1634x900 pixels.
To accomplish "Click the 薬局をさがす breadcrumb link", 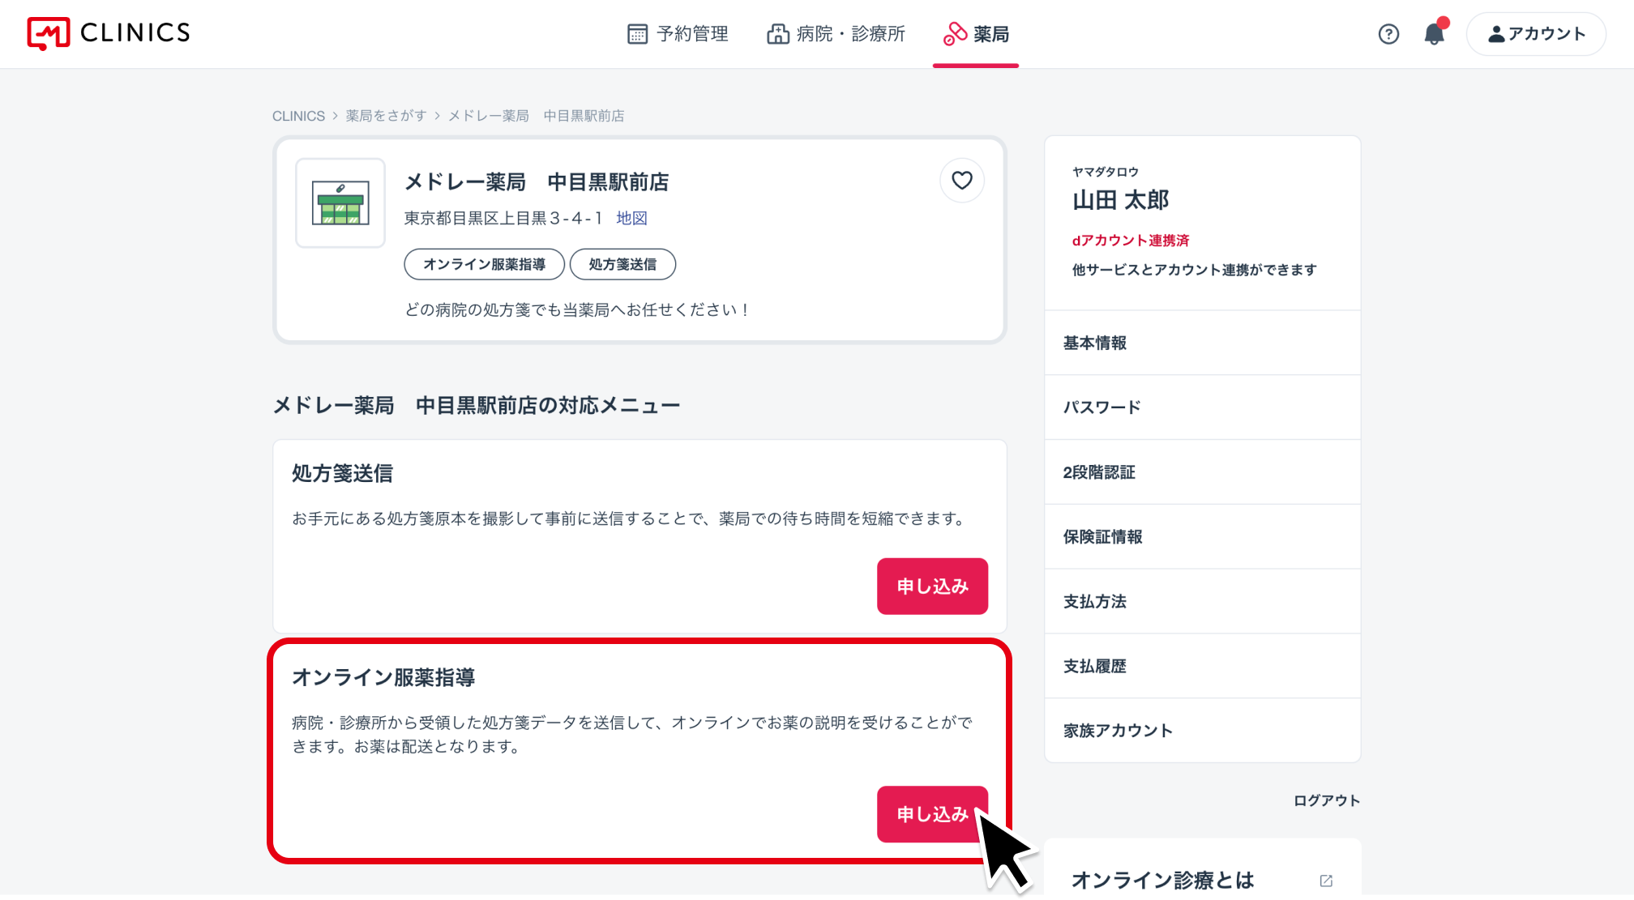I will [387, 116].
